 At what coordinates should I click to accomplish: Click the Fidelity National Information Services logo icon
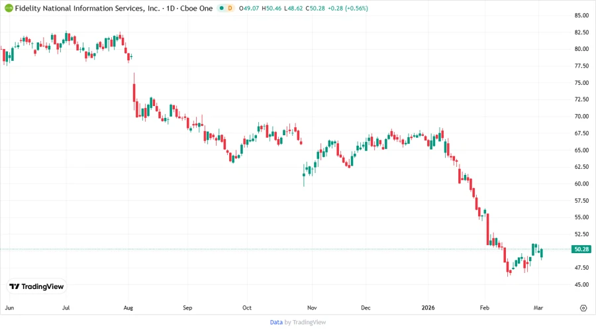[9, 8]
